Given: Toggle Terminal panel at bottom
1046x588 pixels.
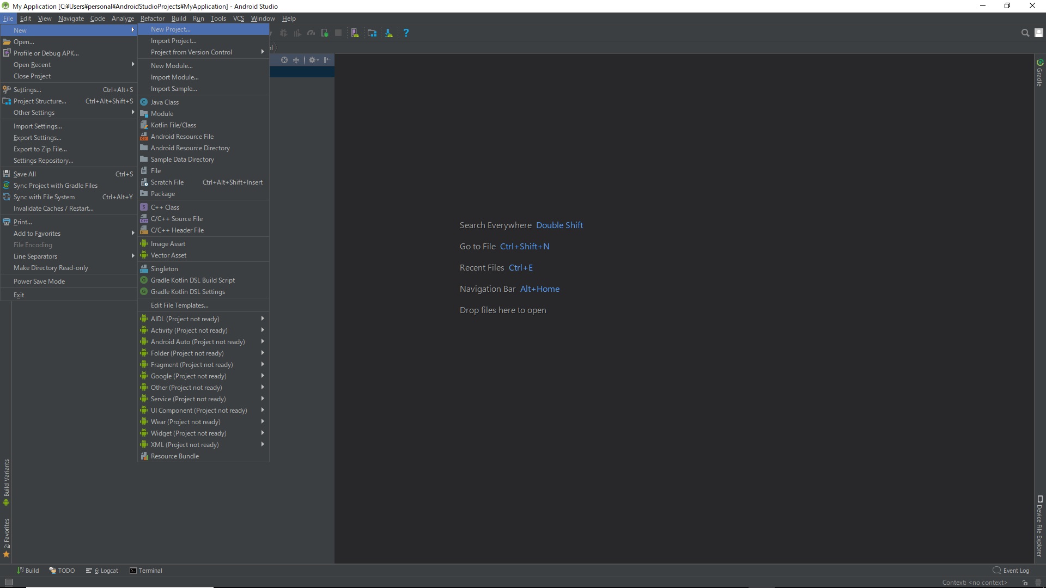Looking at the screenshot, I should 146,570.
